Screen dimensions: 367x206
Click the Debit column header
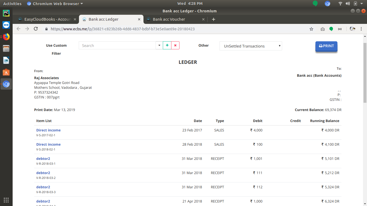(x=258, y=121)
